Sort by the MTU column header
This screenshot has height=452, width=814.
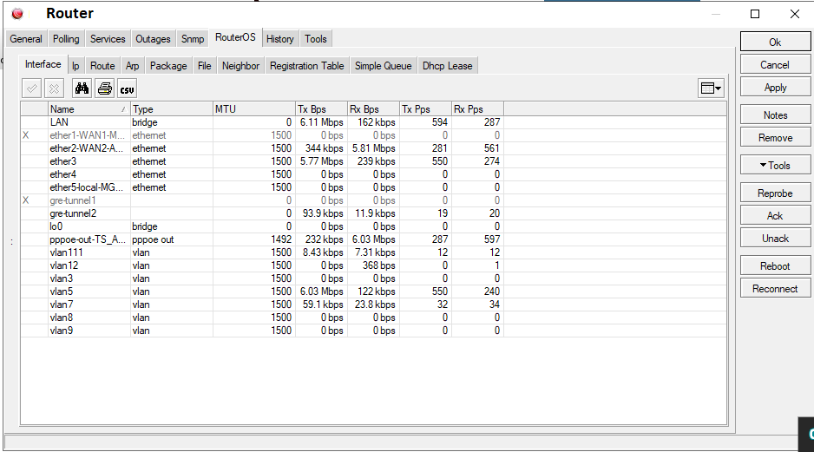click(254, 109)
